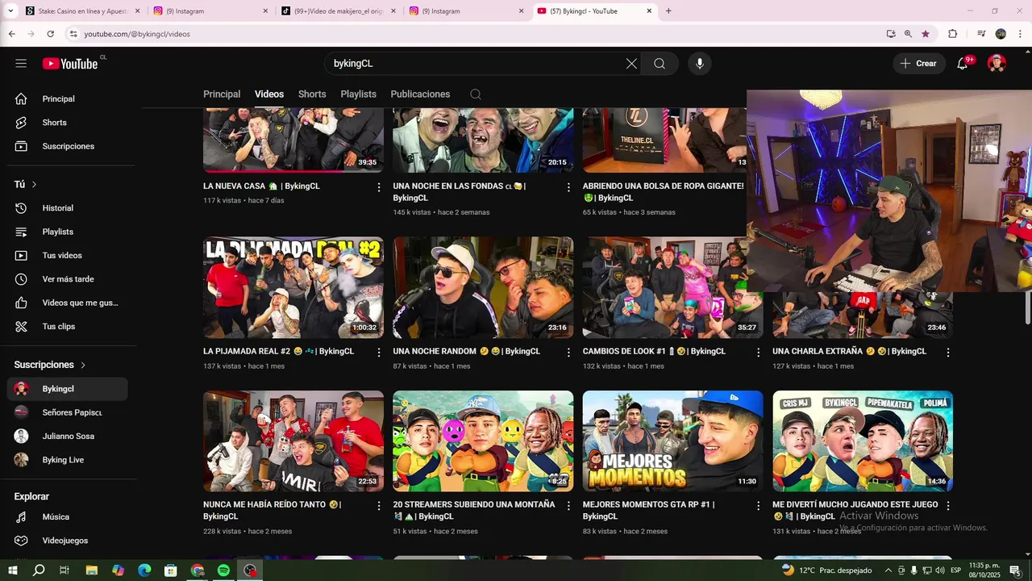Open the zoom magnifier in address bar
This screenshot has width=1032, height=581.
(908, 34)
